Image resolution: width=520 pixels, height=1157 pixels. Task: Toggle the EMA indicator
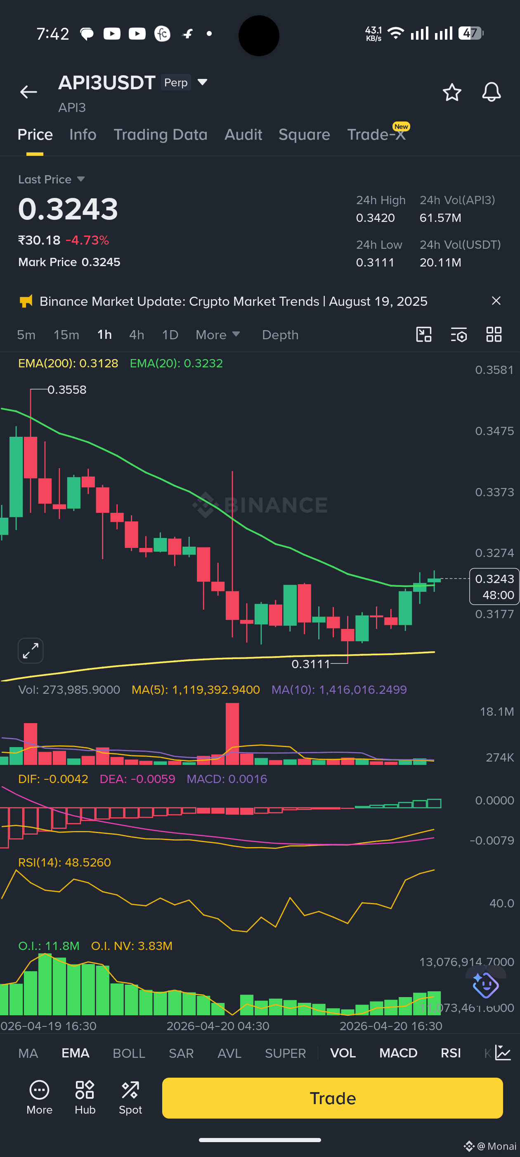76,1053
